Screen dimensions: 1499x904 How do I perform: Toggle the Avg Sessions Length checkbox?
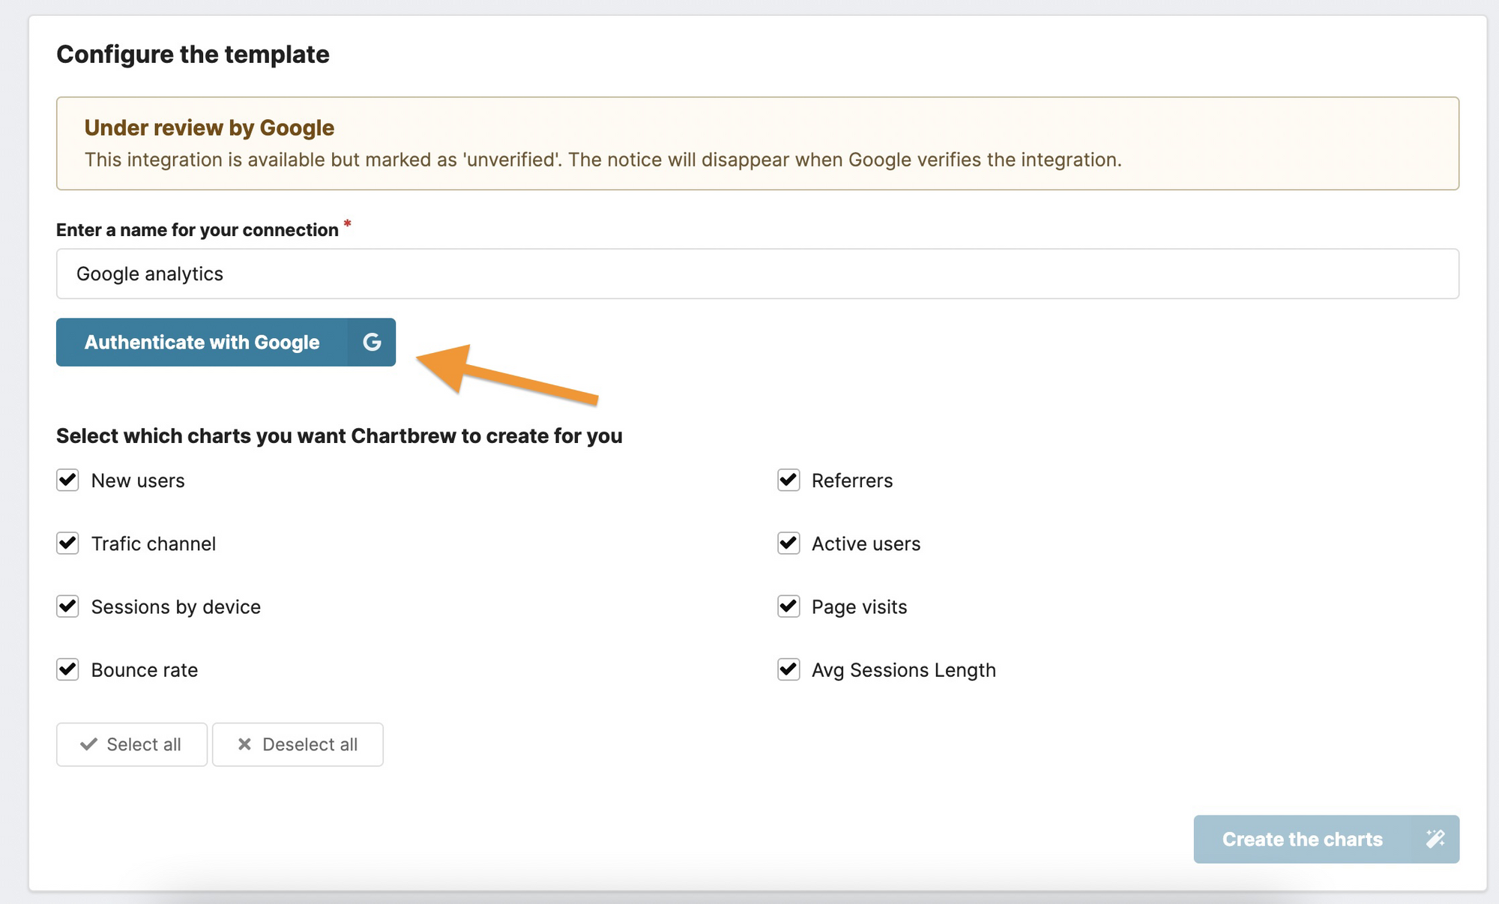point(788,669)
